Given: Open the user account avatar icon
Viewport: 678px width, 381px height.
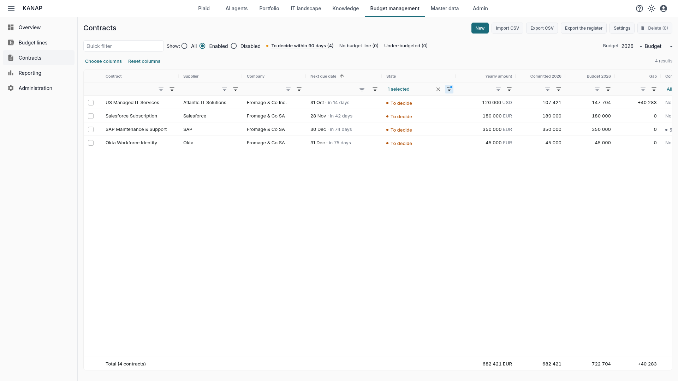Looking at the screenshot, I should click(664, 8).
